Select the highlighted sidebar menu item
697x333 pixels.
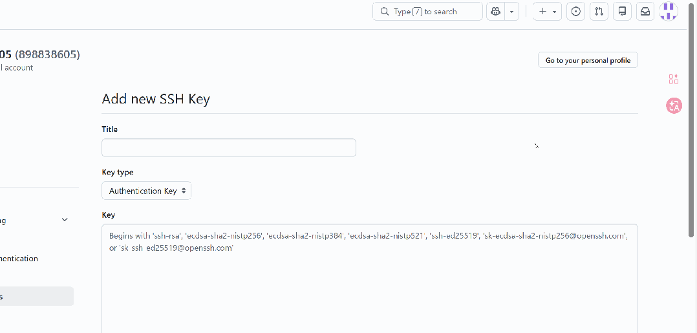[36, 296]
